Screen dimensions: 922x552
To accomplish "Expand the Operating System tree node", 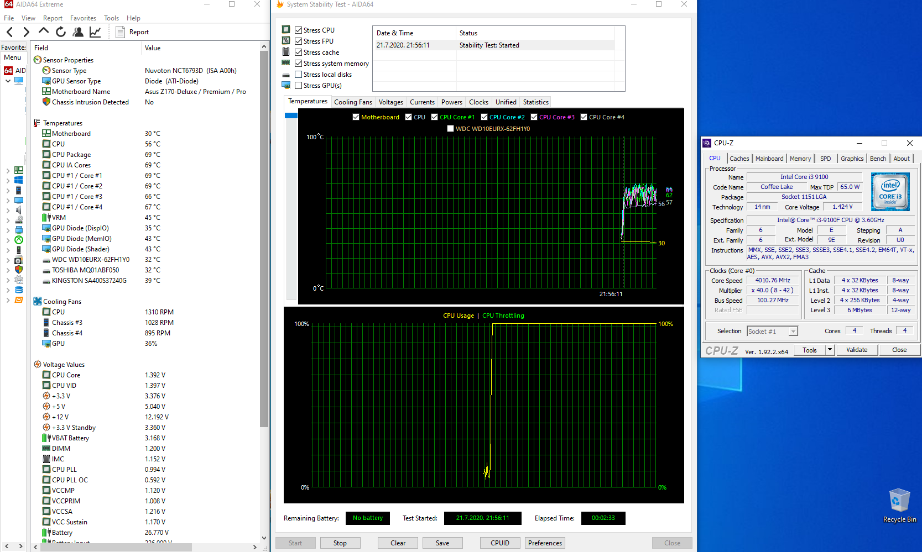I will [8, 180].
